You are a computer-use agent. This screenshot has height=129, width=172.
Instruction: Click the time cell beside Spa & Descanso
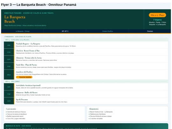9,101
